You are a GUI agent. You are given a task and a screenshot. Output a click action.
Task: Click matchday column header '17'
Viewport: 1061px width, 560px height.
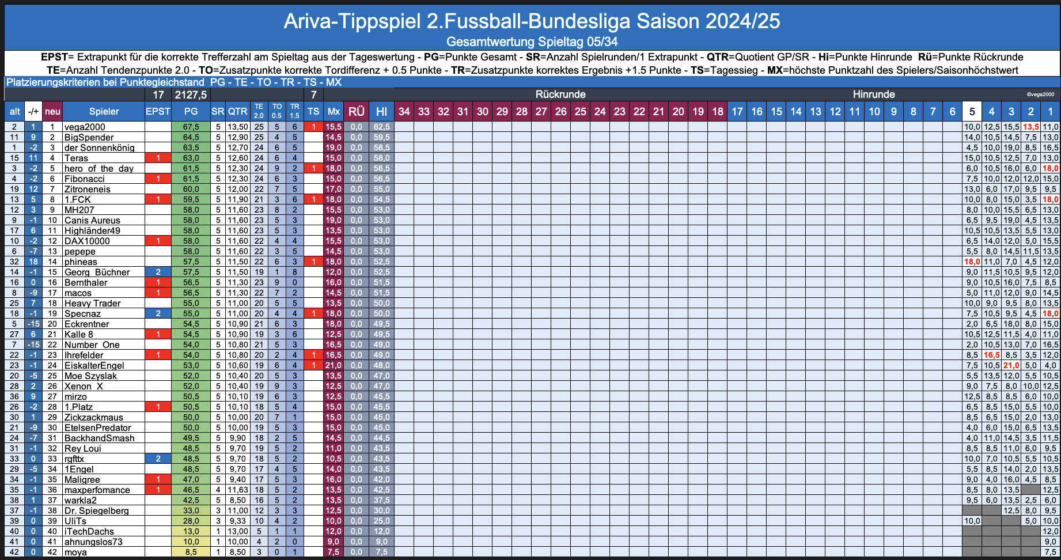pos(737,112)
